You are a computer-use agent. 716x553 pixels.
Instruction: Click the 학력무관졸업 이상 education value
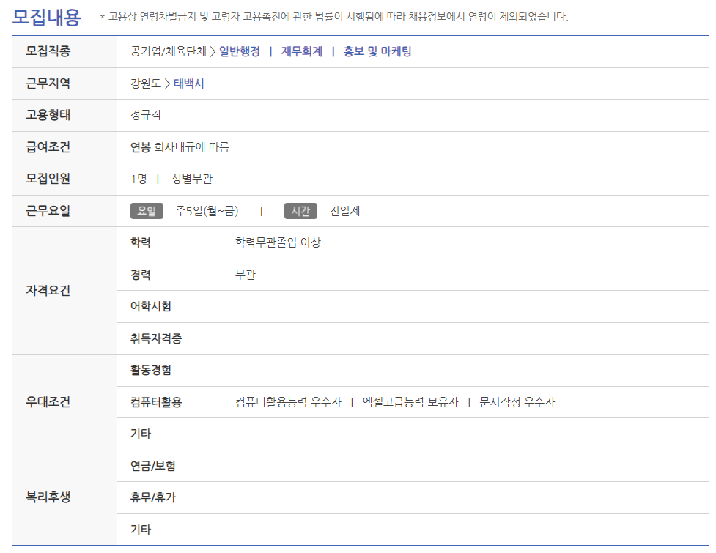278,242
